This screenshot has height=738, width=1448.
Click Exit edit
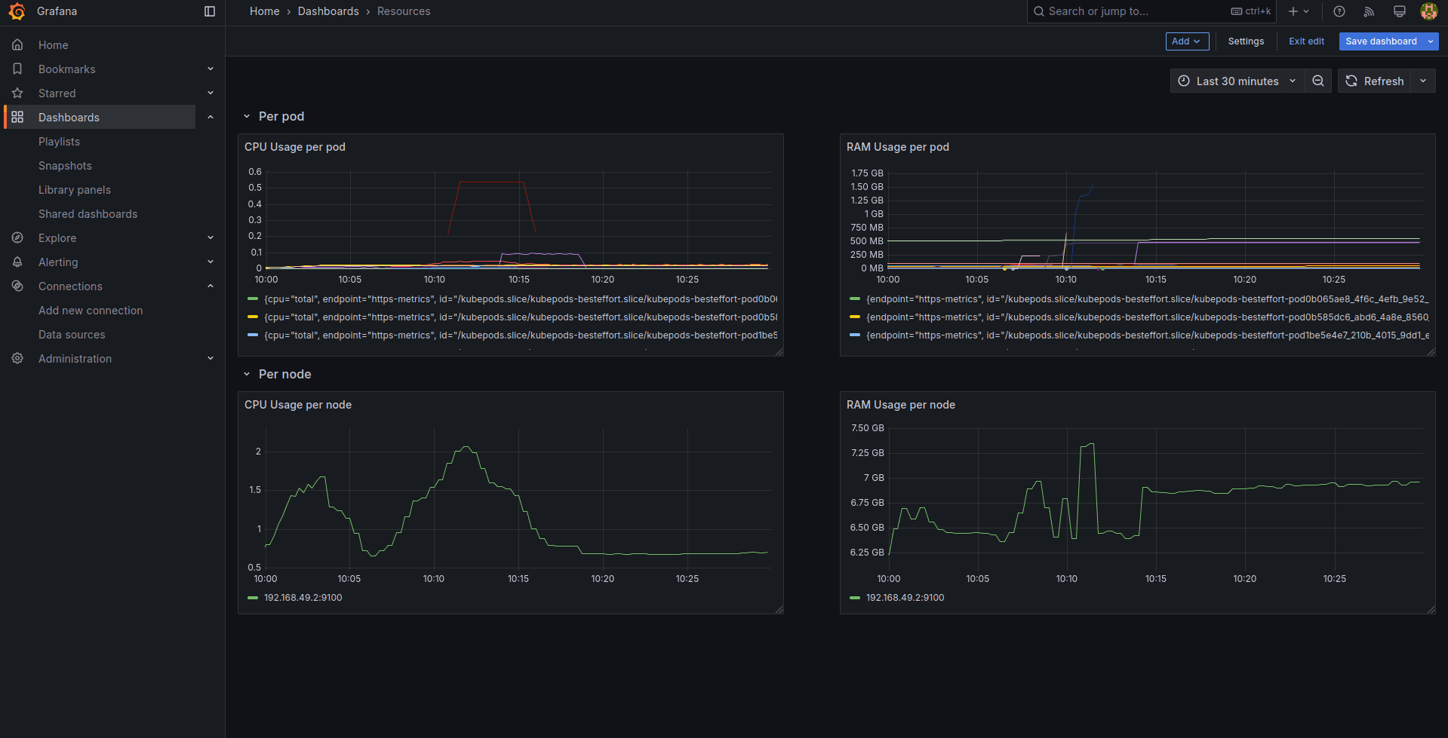[x=1306, y=41]
